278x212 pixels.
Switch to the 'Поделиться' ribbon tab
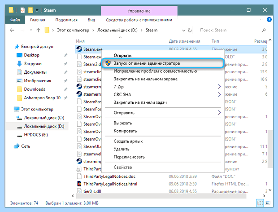tap(66, 20)
